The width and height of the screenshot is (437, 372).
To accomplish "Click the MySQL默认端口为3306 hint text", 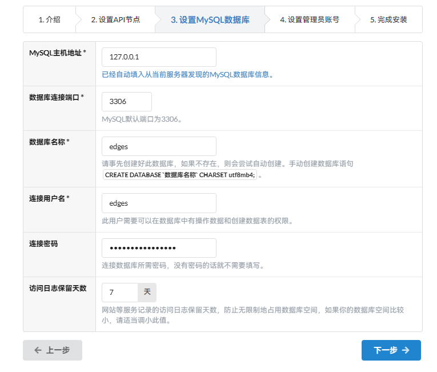I will 141,119.
